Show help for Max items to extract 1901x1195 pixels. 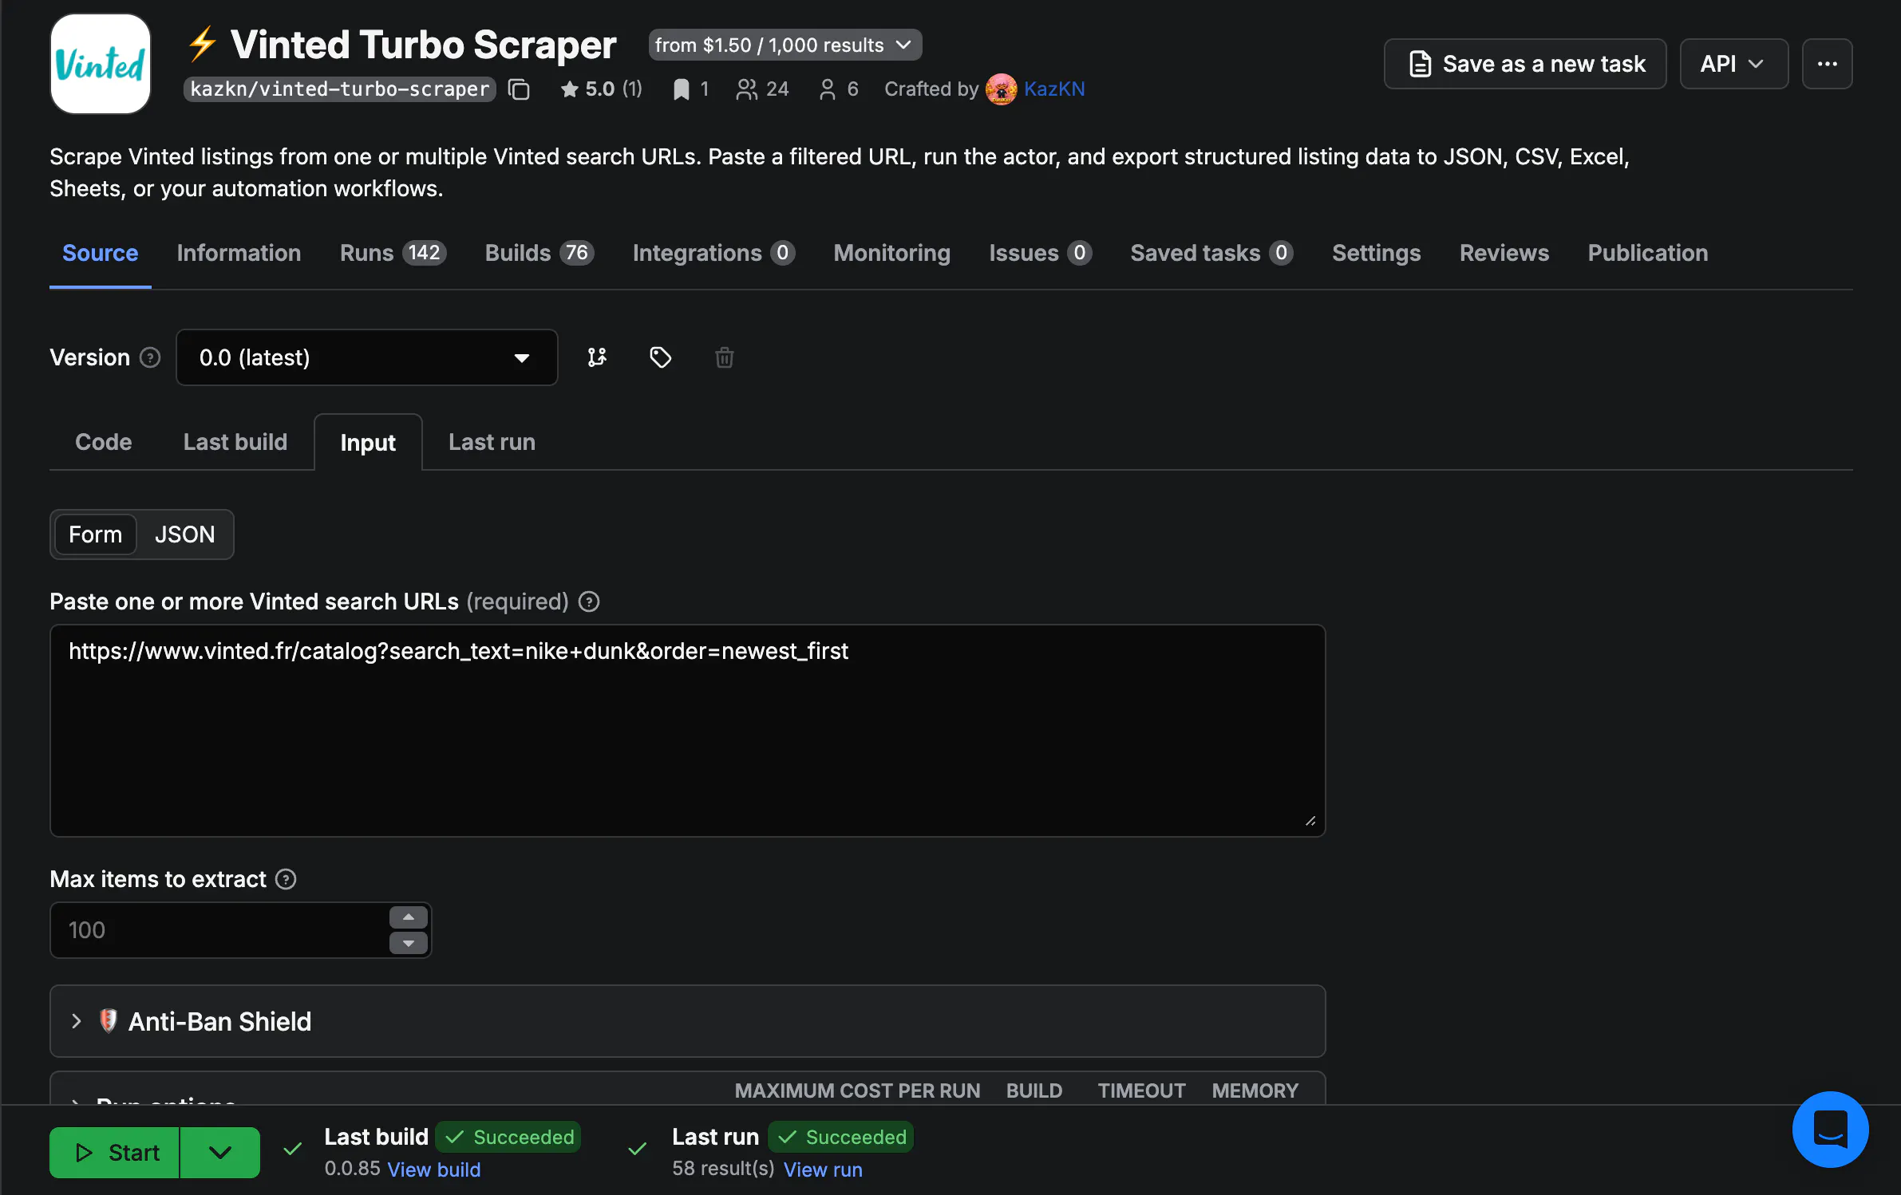(x=286, y=879)
